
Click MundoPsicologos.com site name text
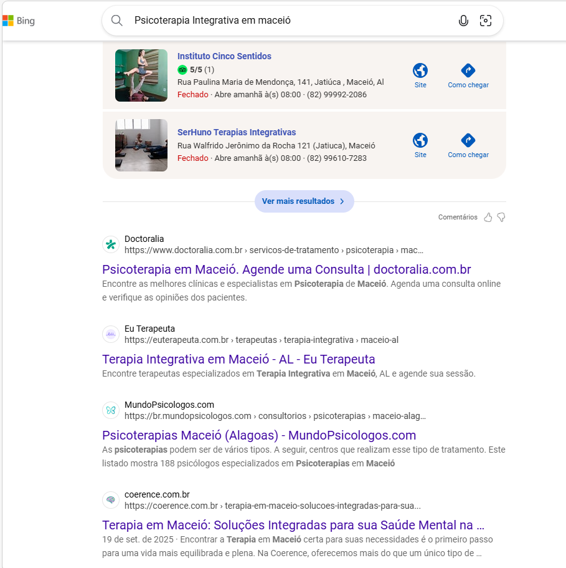(x=169, y=405)
